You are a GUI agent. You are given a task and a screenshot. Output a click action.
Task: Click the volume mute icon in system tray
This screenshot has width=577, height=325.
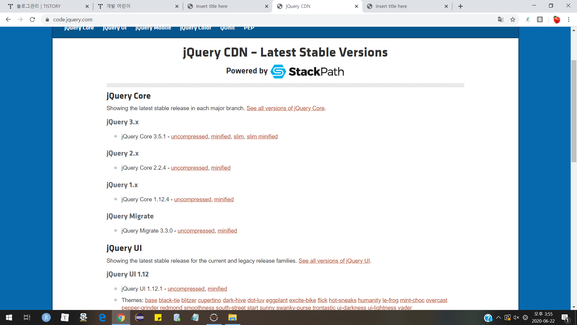pyautogui.click(x=516, y=317)
